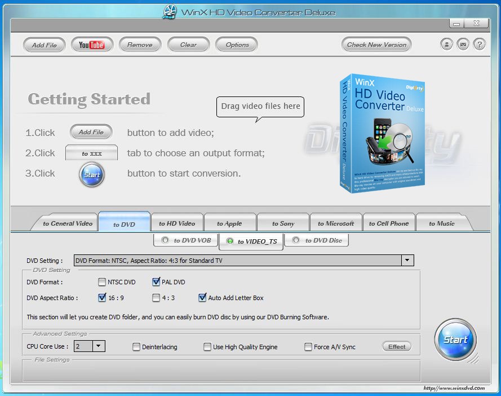Open the www.winxdvd.com link
501x396 pixels.
pos(454,388)
